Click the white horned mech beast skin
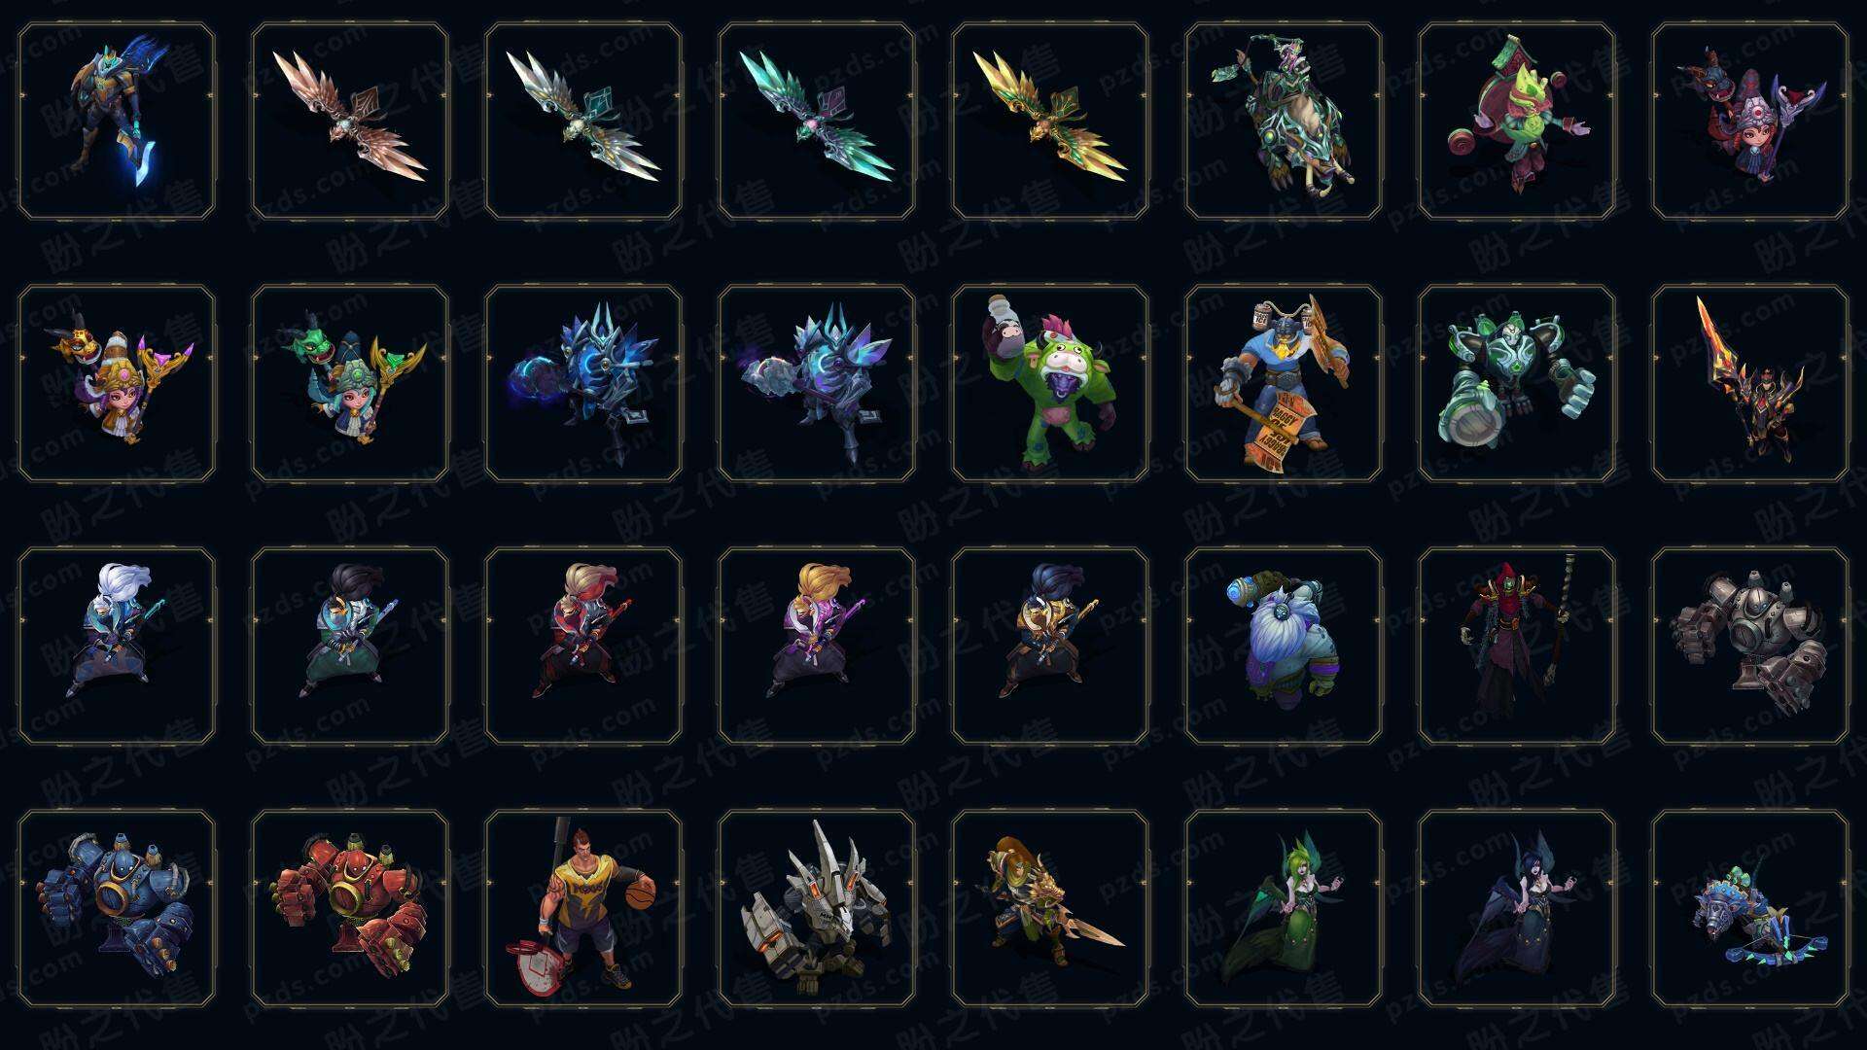The image size is (1867, 1050). point(817,908)
